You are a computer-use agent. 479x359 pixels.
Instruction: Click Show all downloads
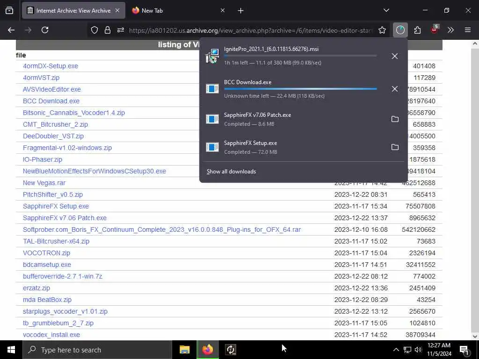[x=231, y=172]
